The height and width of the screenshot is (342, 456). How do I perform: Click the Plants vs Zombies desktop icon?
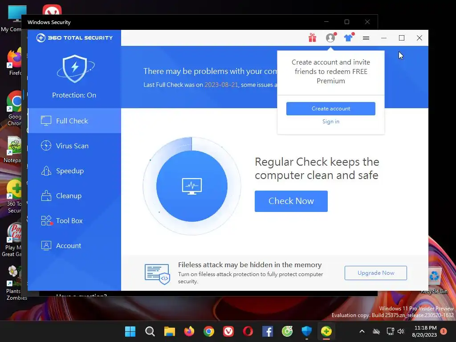[13, 283]
